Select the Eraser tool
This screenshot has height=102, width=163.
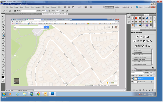click(x=3, y=43)
